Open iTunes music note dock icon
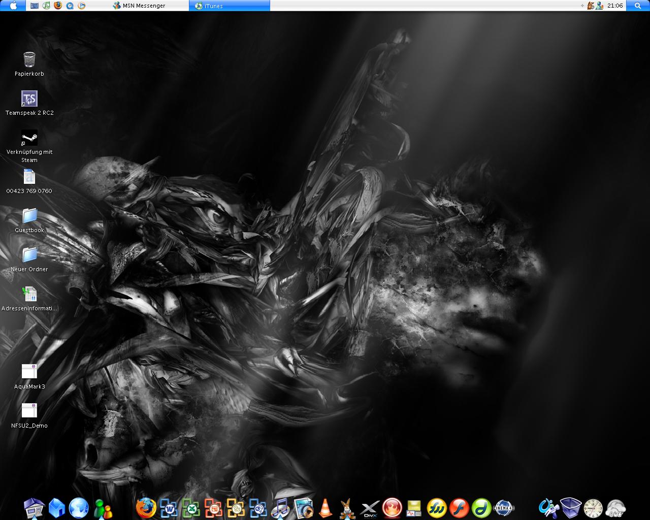This screenshot has height=520, width=650. 280,507
